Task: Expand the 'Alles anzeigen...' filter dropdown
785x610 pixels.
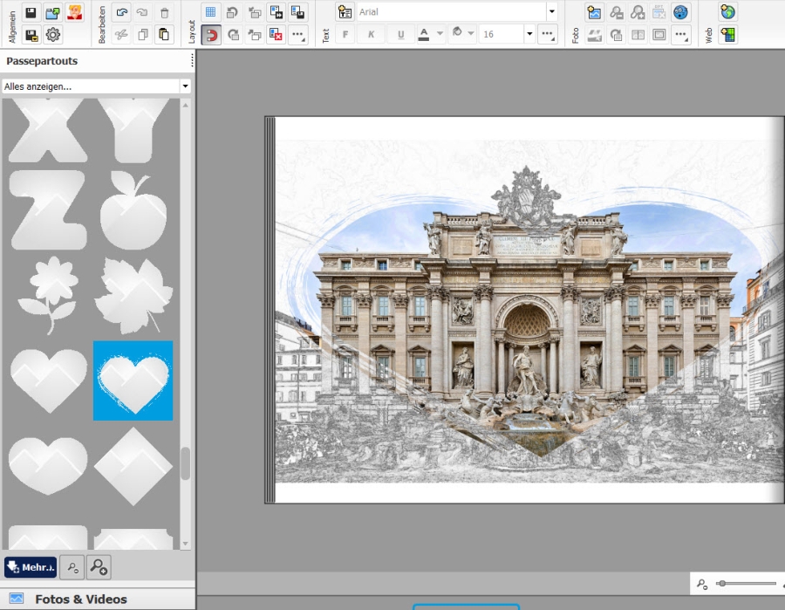Action: click(185, 86)
